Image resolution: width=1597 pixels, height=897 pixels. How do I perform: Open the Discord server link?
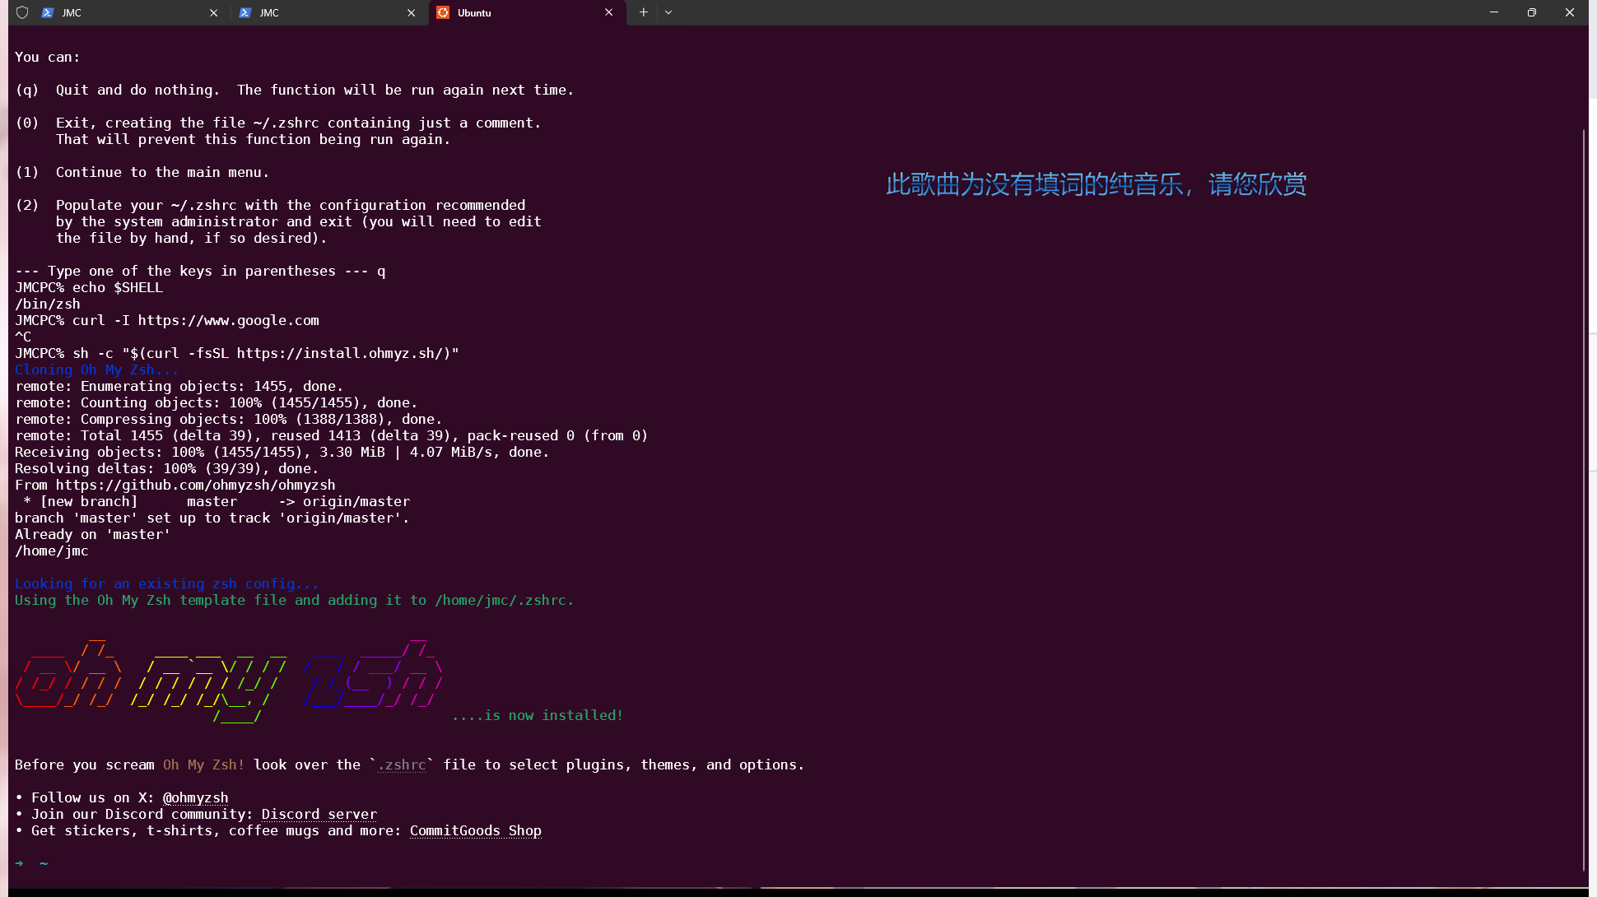point(319,814)
